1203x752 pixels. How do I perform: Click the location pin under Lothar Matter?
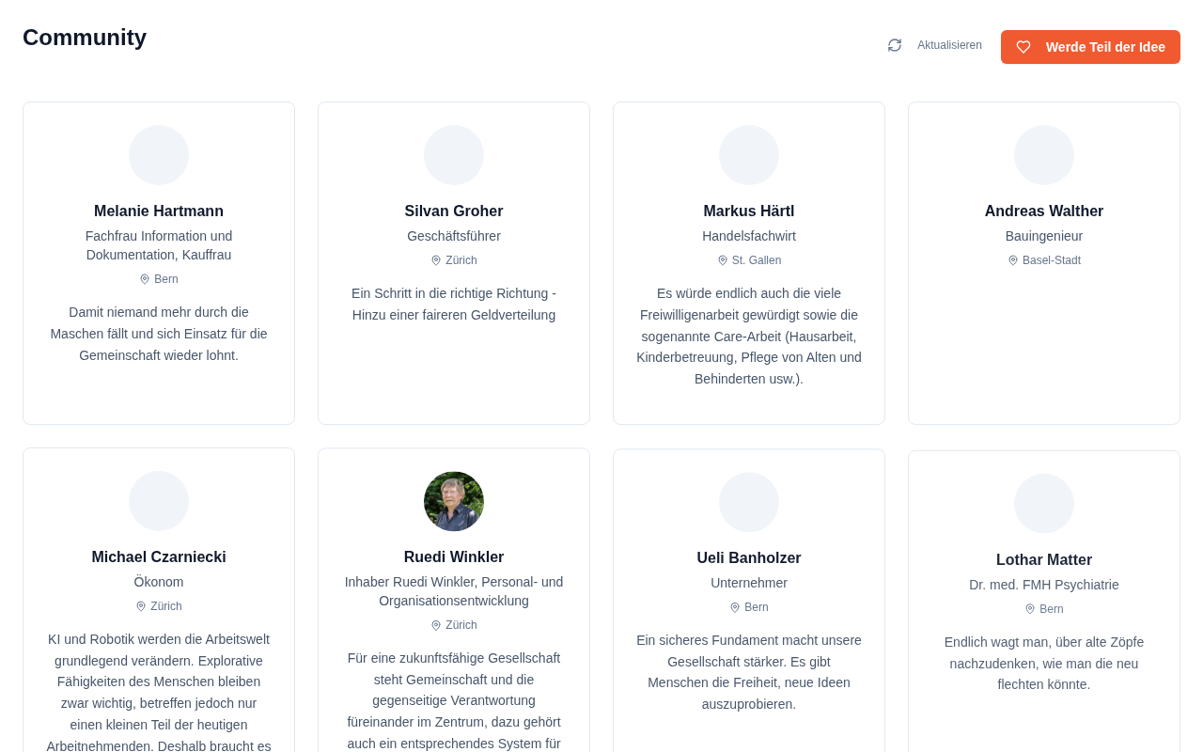tap(1030, 609)
